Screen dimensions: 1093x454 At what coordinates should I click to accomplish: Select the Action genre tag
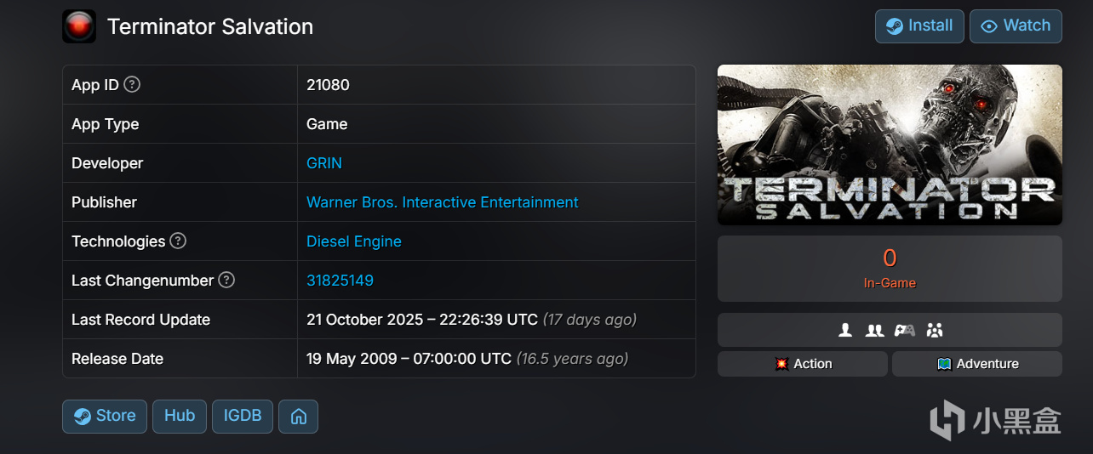point(803,364)
